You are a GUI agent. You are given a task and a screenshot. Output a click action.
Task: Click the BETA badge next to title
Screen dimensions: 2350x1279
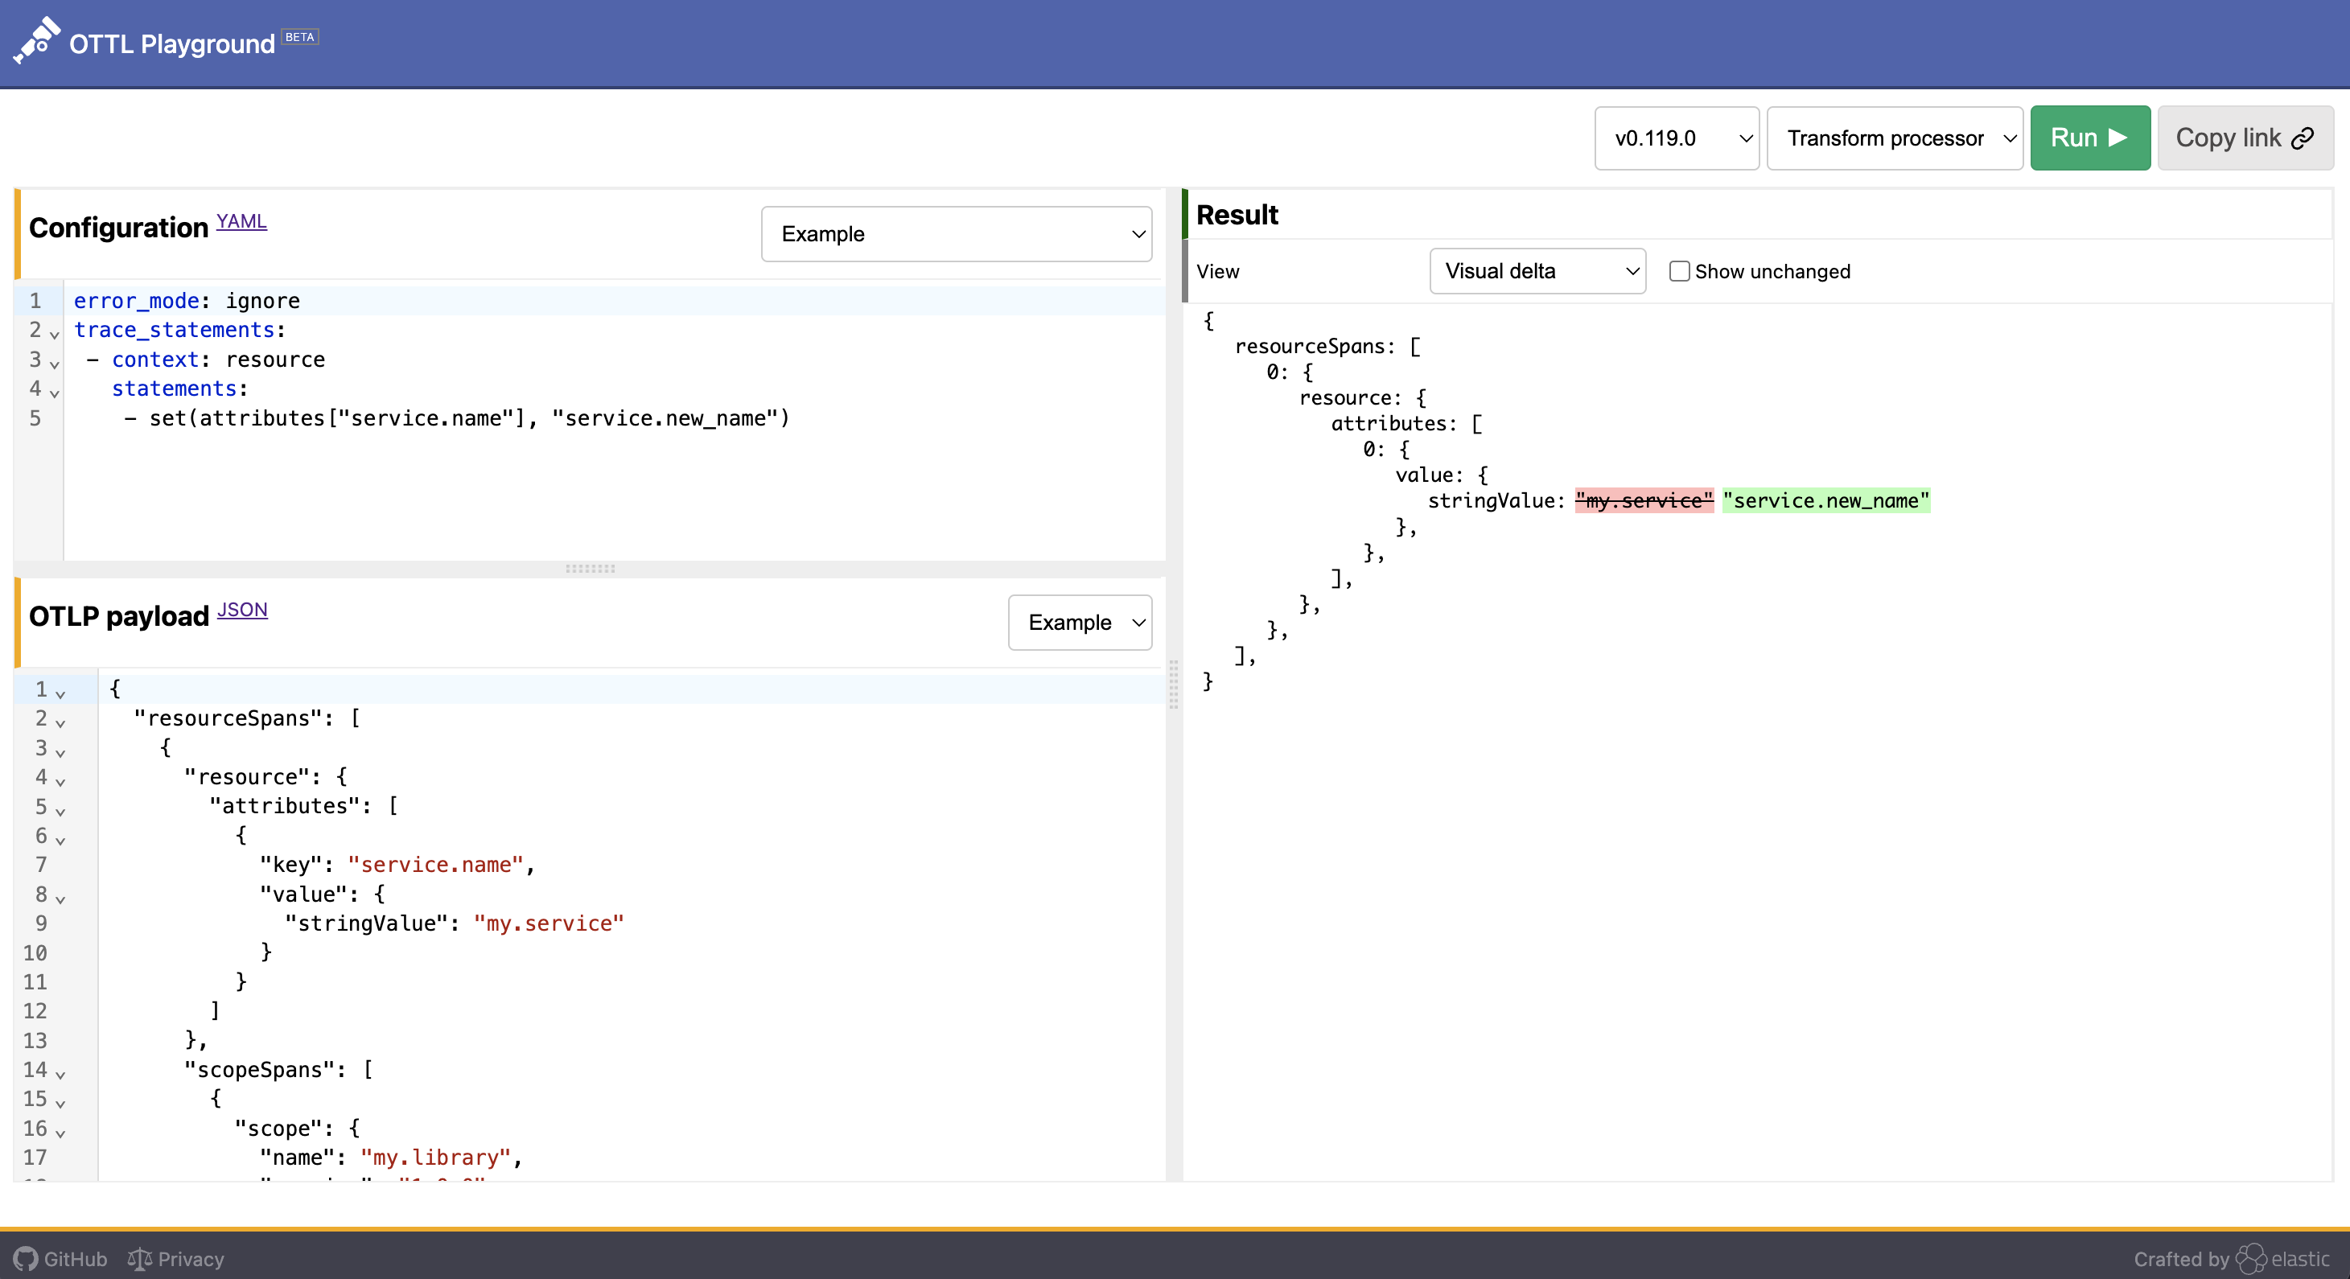(299, 36)
